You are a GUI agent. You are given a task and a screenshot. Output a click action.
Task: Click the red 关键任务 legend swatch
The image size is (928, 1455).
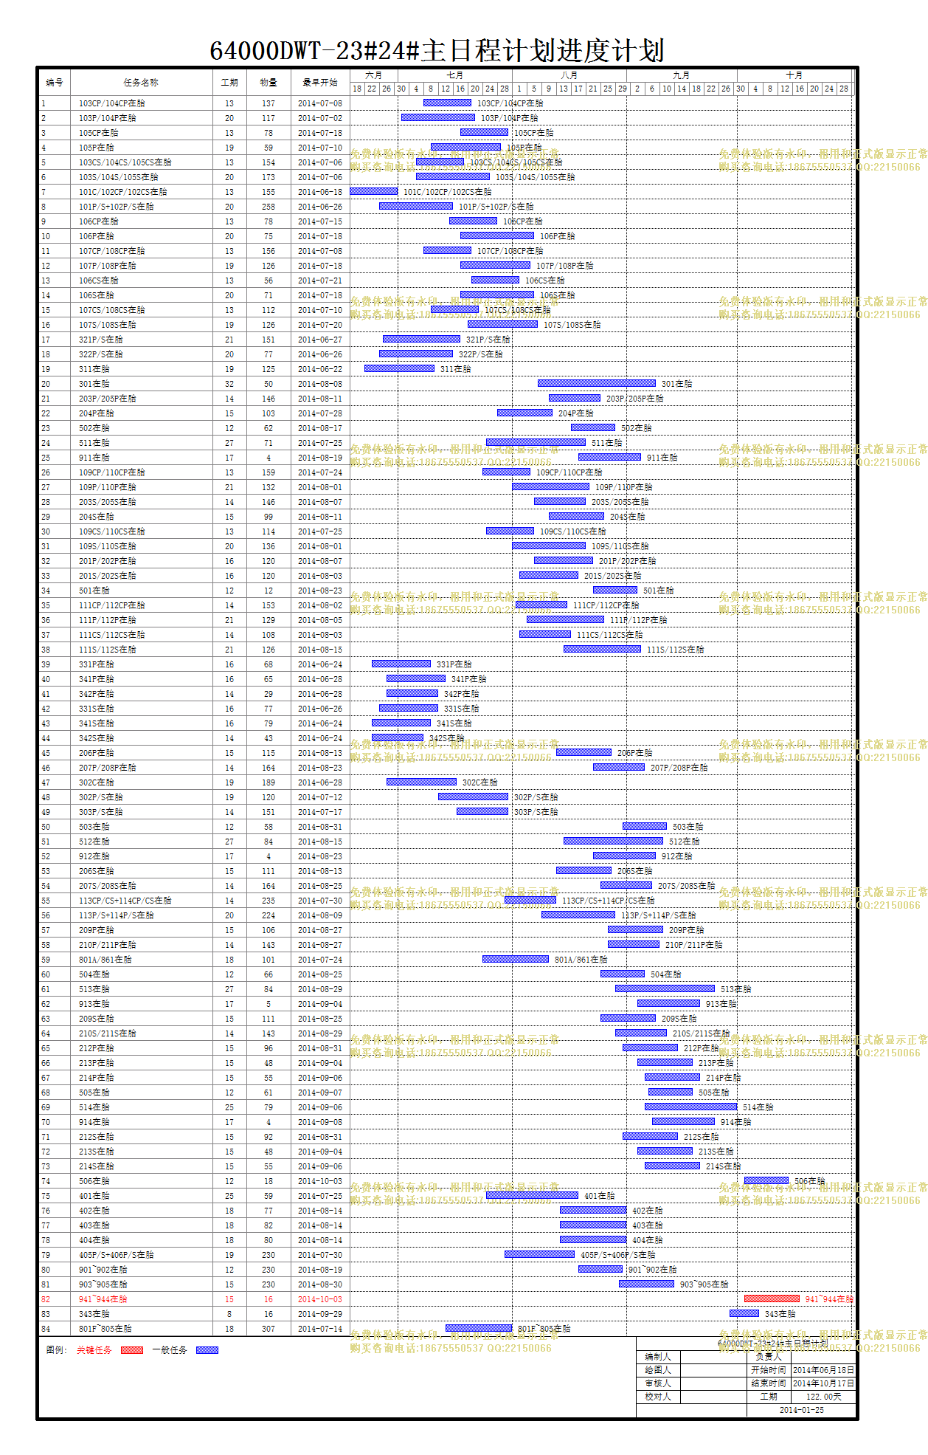(x=132, y=1350)
